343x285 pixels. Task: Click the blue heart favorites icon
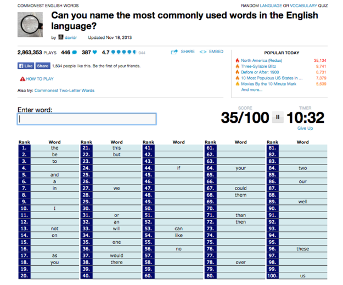pyautogui.click(x=95, y=53)
